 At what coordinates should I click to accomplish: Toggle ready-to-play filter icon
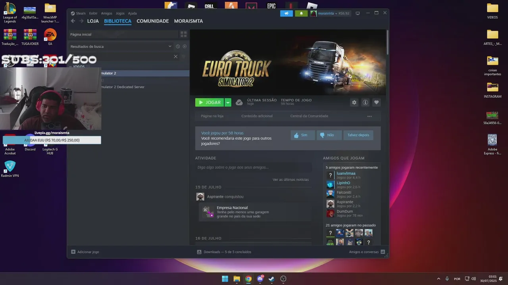point(185,46)
